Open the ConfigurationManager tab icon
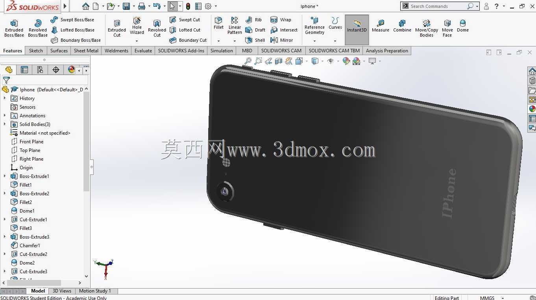Screen dimensions: 536x300 tap(40, 70)
